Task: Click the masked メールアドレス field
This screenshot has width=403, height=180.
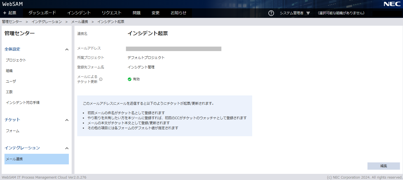Action: click(x=174, y=49)
